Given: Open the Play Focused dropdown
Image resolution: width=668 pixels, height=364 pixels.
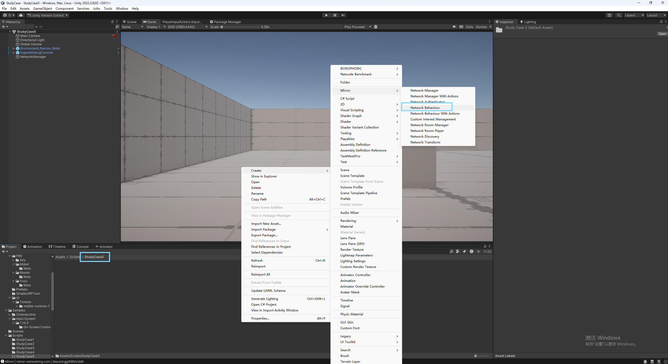Looking at the screenshot, I should [357, 27].
